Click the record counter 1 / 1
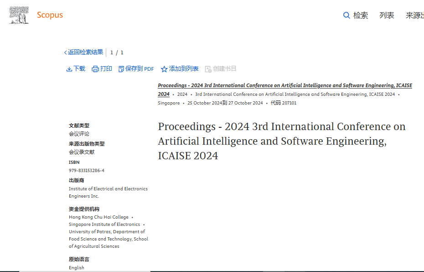Image resolution: width=424 pixels, height=272 pixels. [x=117, y=52]
